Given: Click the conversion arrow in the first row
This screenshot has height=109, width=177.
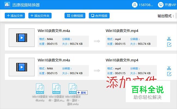Looking at the screenshot, I should [97, 41].
